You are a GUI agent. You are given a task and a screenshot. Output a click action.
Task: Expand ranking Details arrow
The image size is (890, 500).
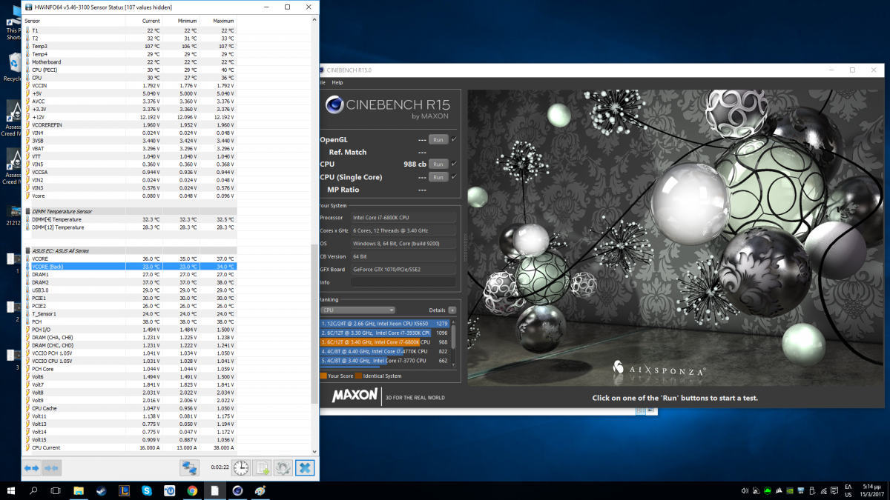pyautogui.click(x=452, y=310)
